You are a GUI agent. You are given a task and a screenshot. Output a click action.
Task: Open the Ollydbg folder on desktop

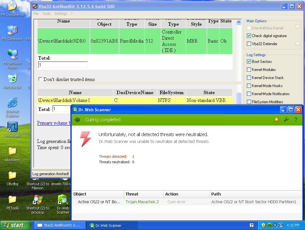point(12,178)
